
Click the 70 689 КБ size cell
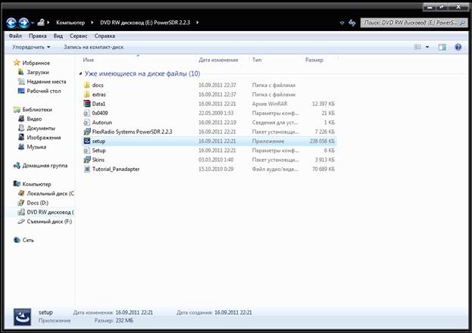324,169
